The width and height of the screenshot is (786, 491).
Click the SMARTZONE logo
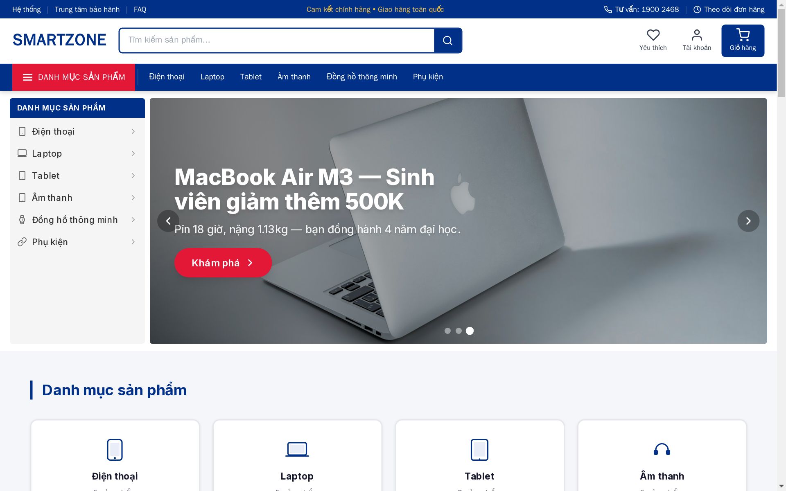pos(59,40)
